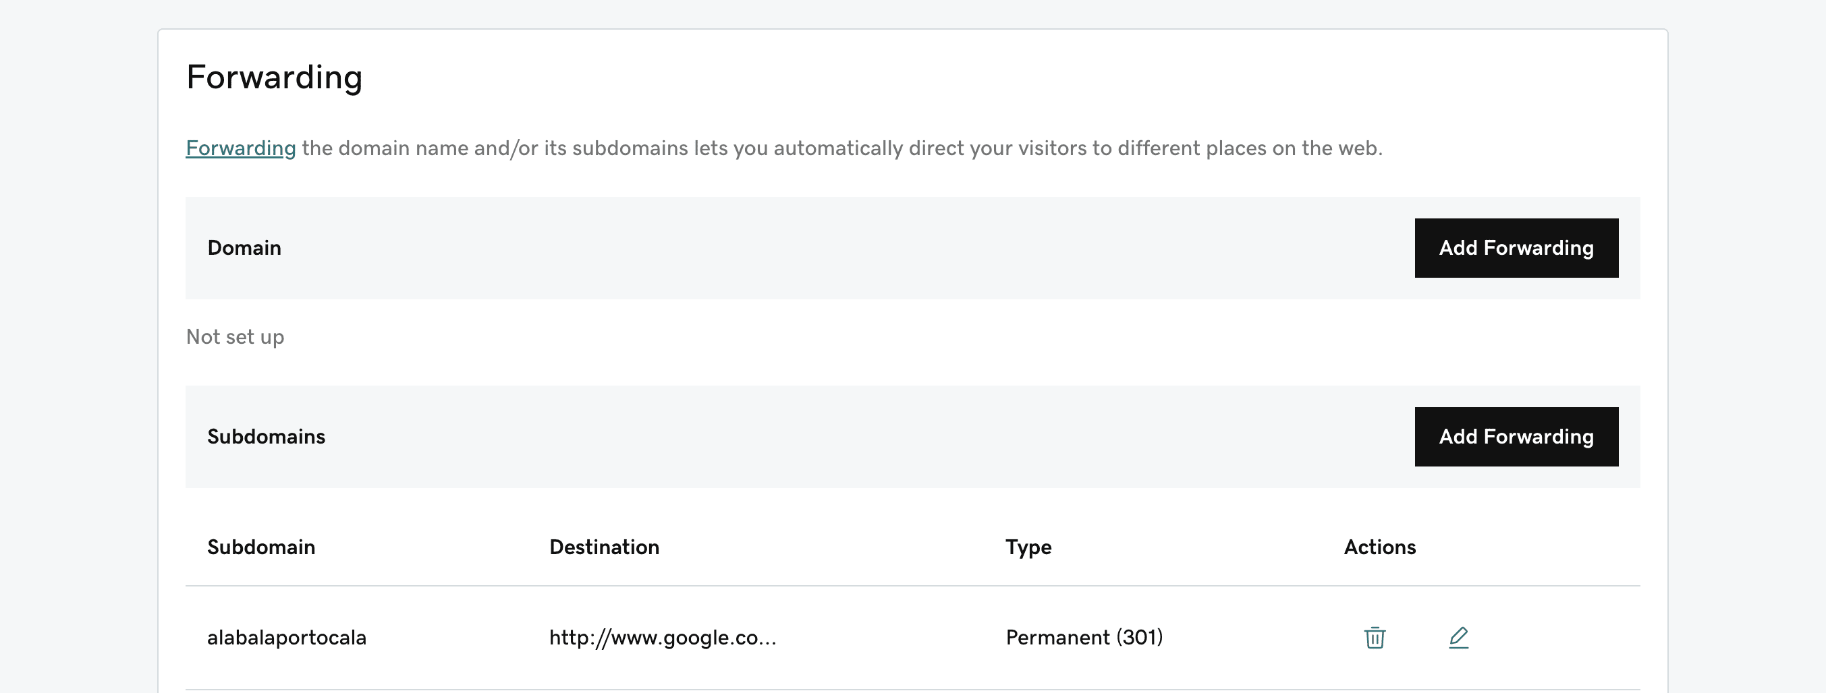Click Add Forwarding in the Domain section
Image resolution: width=1826 pixels, height=693 pixels.
1516,248
